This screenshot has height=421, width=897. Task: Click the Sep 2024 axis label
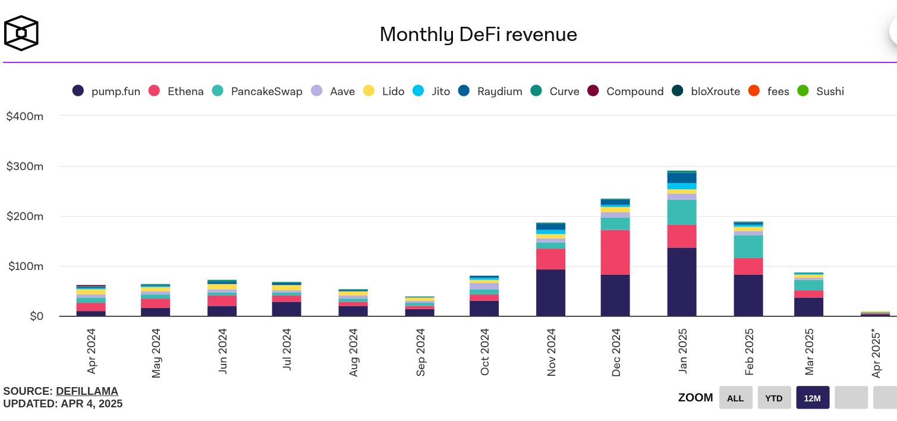(x=421, y=352)
